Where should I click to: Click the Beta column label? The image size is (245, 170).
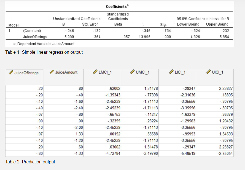[118, 24]
